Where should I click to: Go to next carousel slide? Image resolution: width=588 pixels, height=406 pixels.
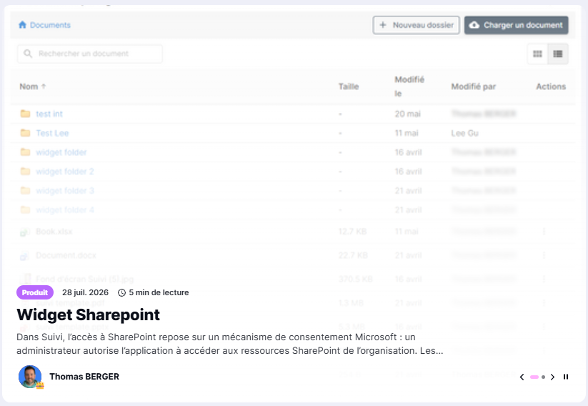tap(552, 377)
